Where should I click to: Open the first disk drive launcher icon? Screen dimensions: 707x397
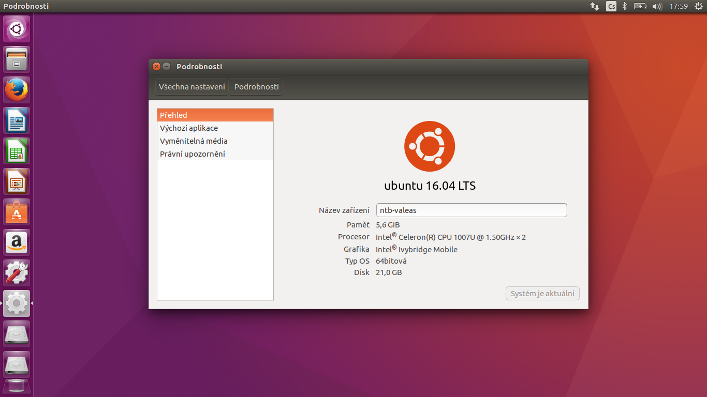click(x=17, y=334)
